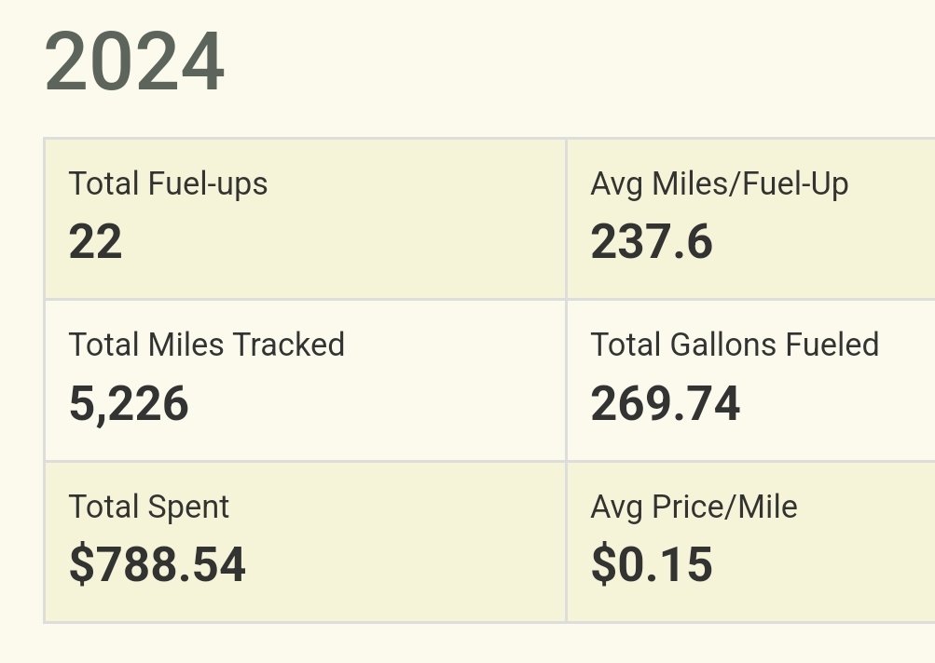Click the fuel-ups count value 22

click(x=95, y=241)
